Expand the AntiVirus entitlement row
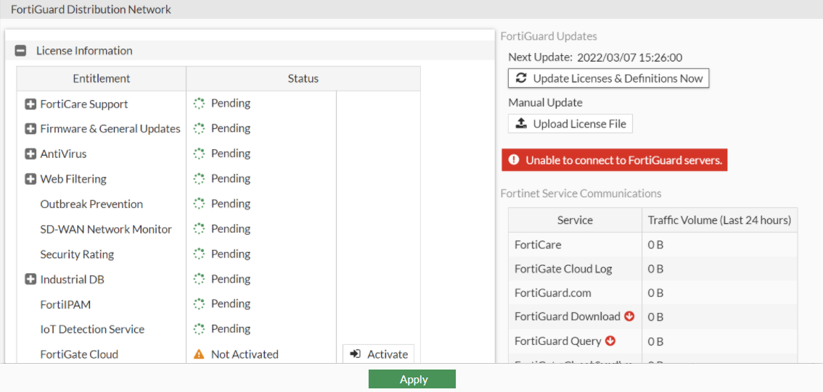The width and height of the screenshot is (823, 392). [x=30, y=154]
